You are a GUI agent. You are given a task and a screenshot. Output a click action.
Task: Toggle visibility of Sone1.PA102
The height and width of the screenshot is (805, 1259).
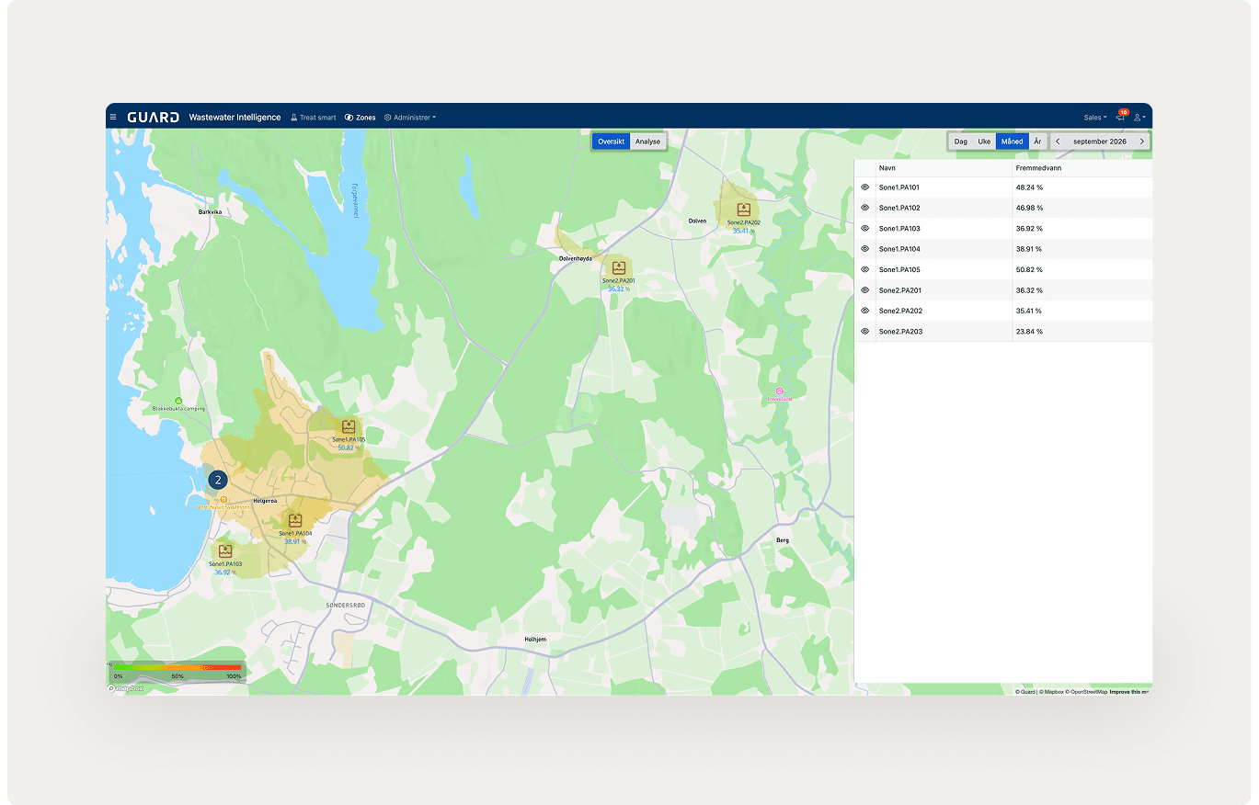point(864,208)
